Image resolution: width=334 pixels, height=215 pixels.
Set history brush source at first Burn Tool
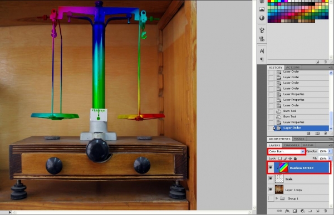point(271,111)
